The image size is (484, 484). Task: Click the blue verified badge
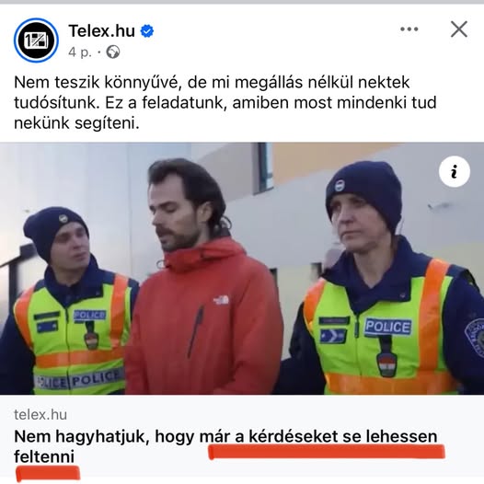(x=147, y=31)
